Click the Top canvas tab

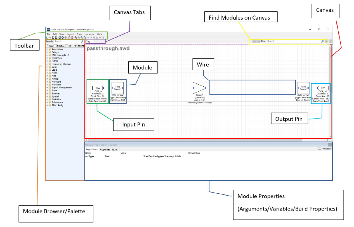click(89, 41)
